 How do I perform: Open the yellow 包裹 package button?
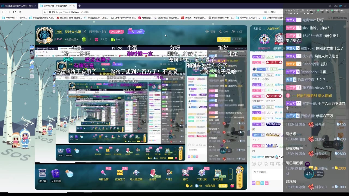[223, 186]
